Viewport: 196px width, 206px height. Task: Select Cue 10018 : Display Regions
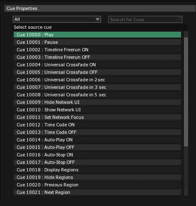pyautogui.click(x=97, y=170)
